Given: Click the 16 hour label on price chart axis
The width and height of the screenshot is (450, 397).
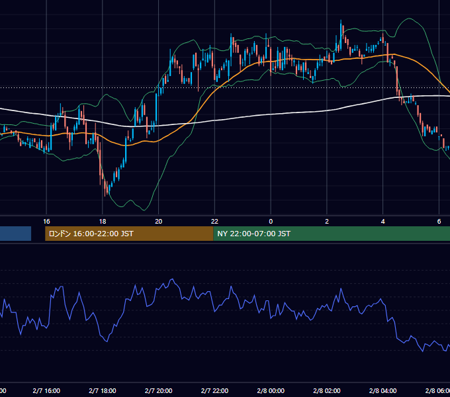Looking at the screenshot, I should pyautogui.click(x=46, y=222).
